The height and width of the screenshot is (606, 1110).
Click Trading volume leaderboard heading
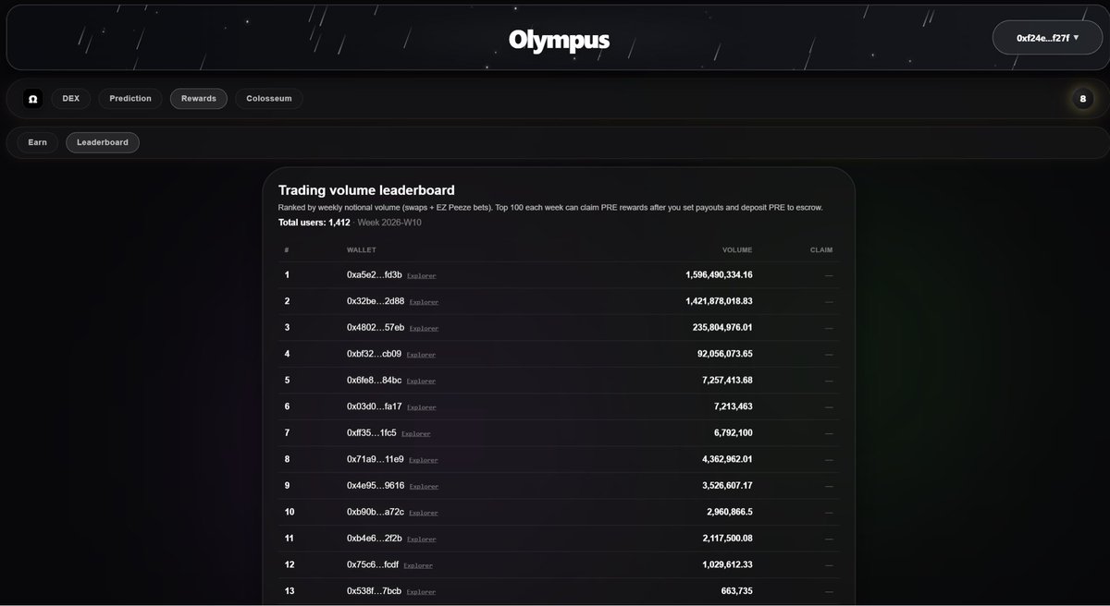point(366,190)
